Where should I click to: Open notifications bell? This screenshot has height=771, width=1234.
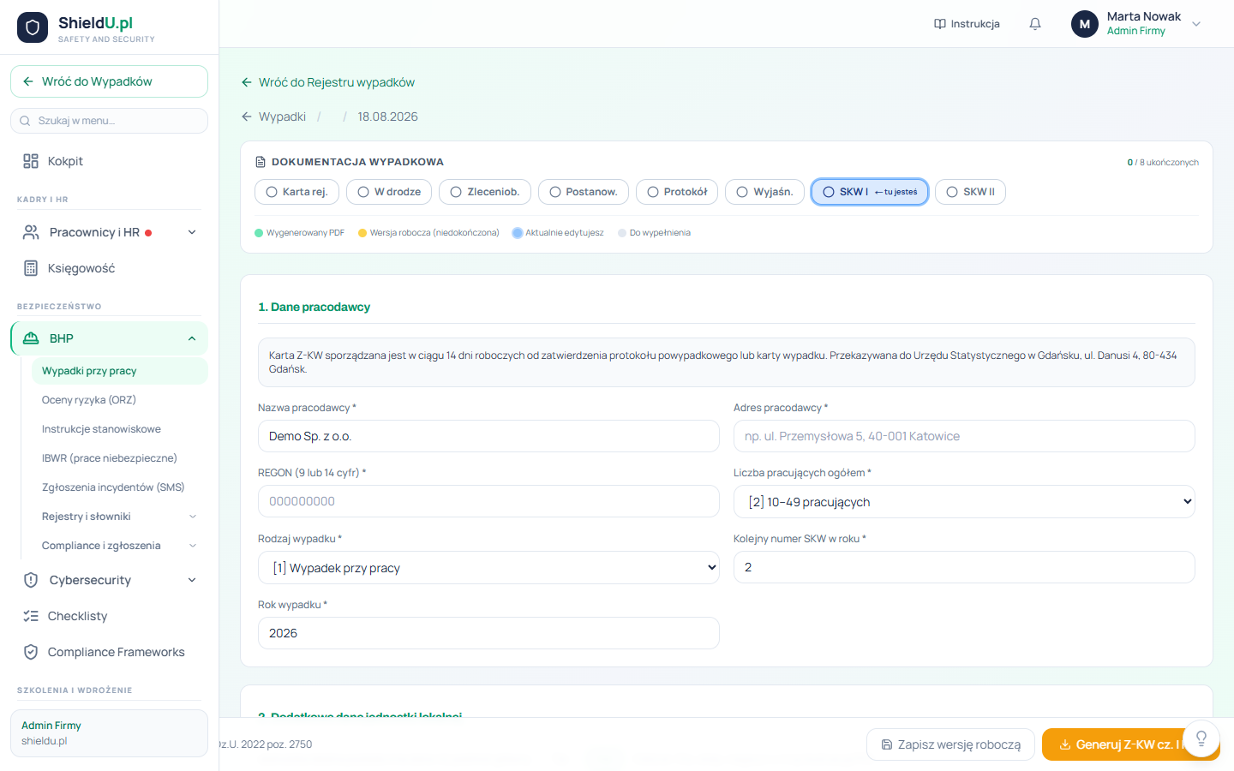click(x=1035, y=24)
